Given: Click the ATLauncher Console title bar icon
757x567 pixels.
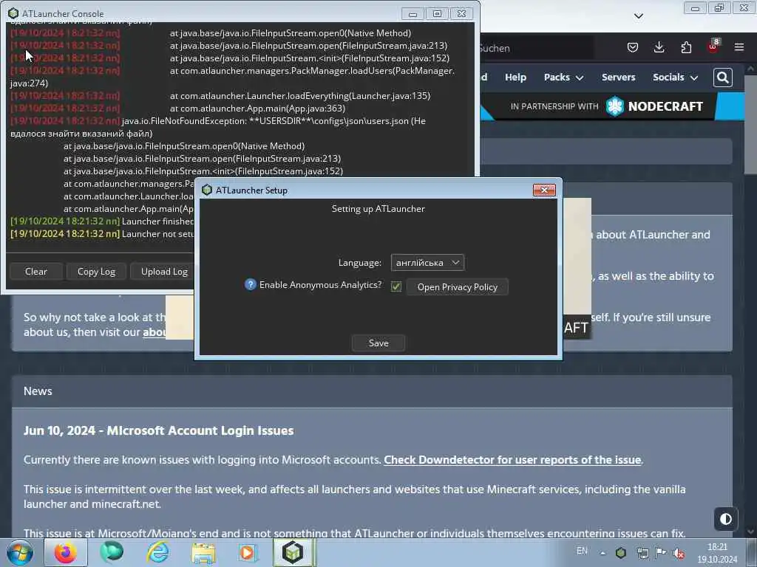Looking at the screenshot, I should [13, 13].
